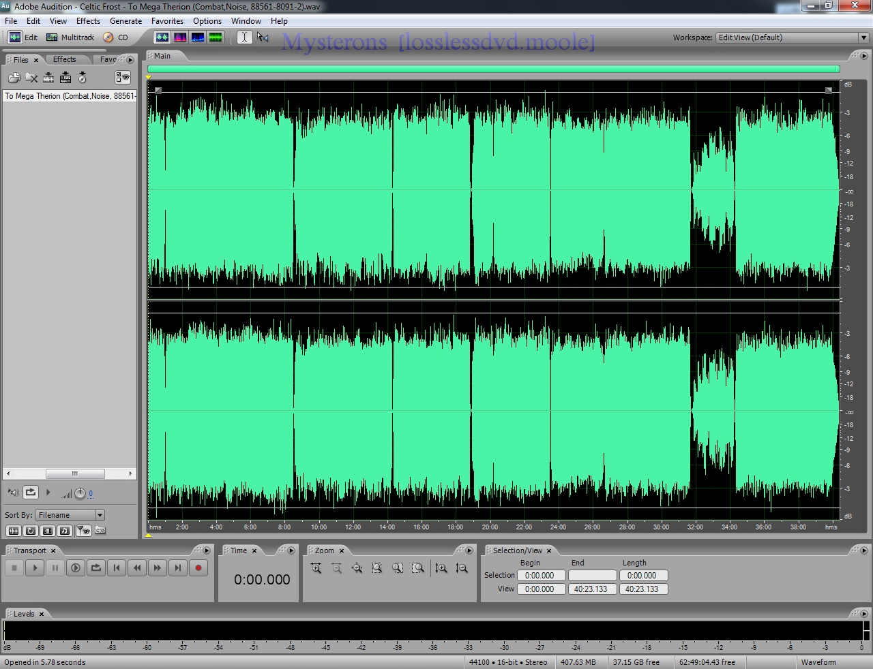Open the Effects menu
This screenshot has width=873, height=669.
click(x=88, y=21)
